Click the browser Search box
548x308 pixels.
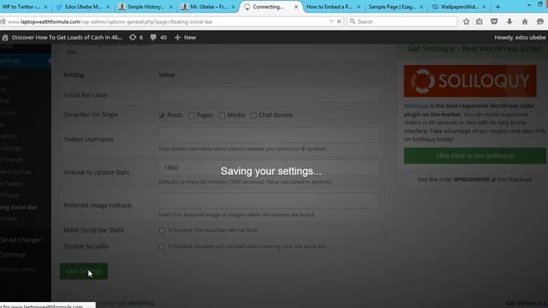(402, 21)
